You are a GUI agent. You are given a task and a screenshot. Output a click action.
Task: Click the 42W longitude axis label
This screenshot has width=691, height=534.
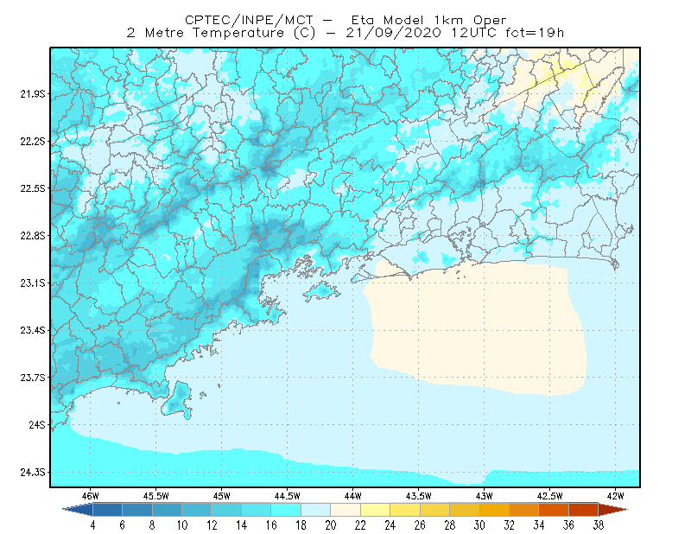point(615,496)
